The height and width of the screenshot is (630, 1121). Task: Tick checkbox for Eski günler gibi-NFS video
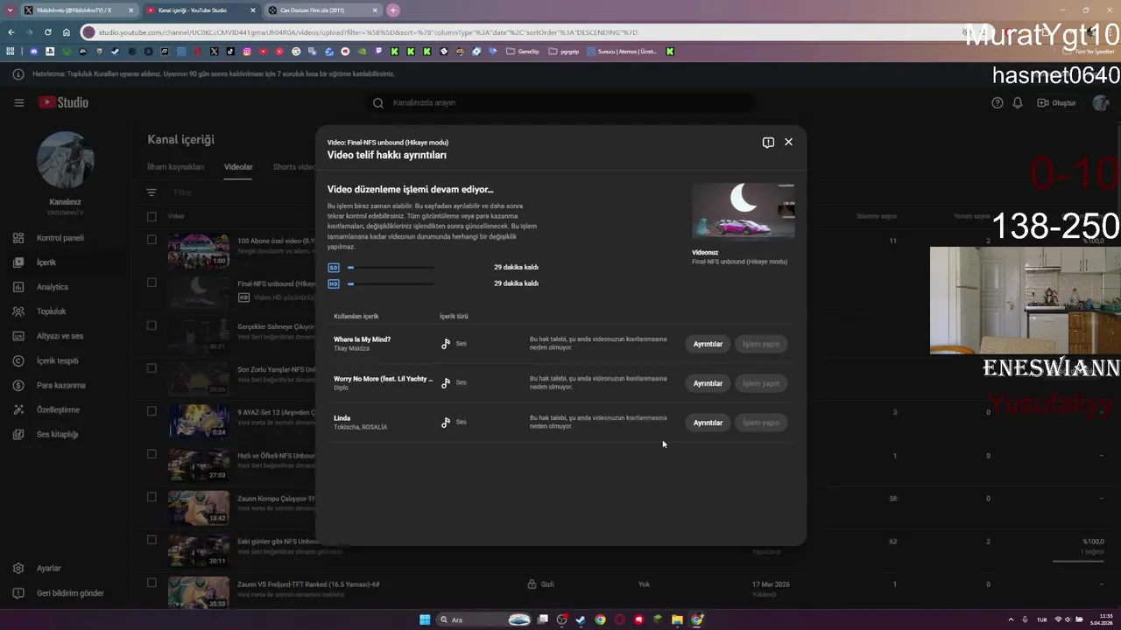tap(152, 540)
